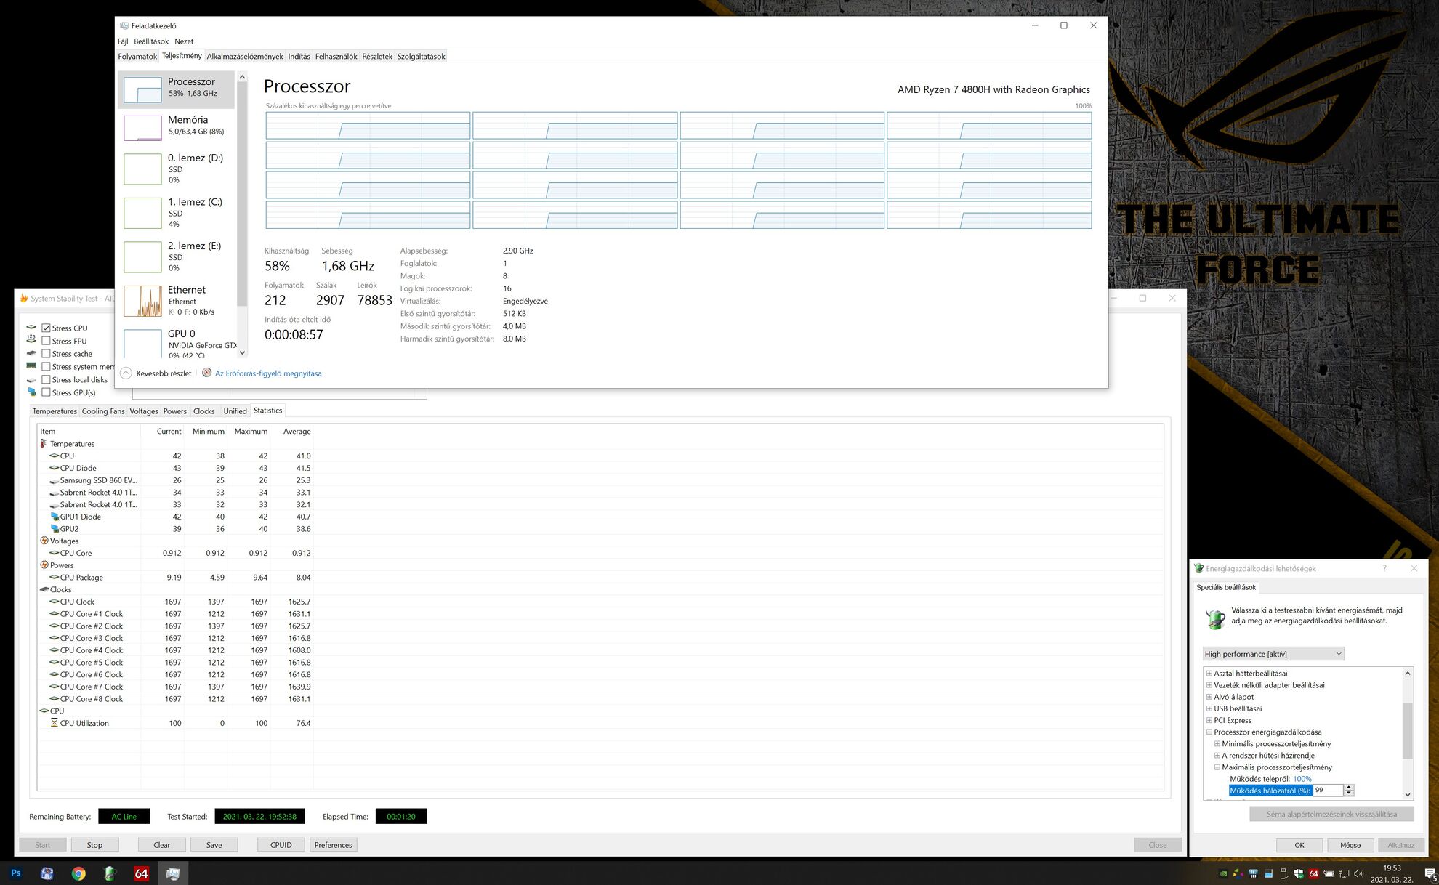Open the network tray icon
The image size is (1439, 885).
coord(1344,873)
